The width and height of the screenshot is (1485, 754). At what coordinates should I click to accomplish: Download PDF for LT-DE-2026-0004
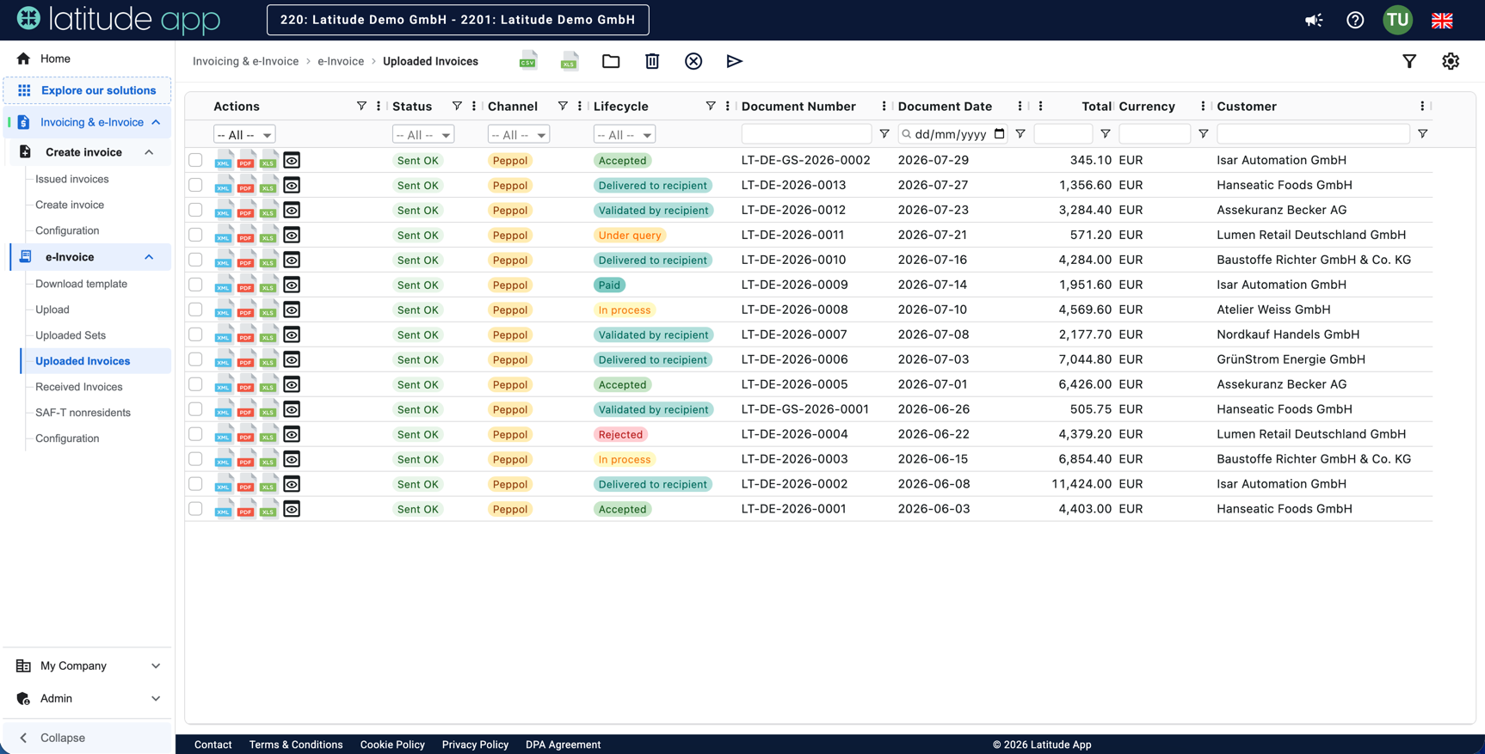coord(246,435)
